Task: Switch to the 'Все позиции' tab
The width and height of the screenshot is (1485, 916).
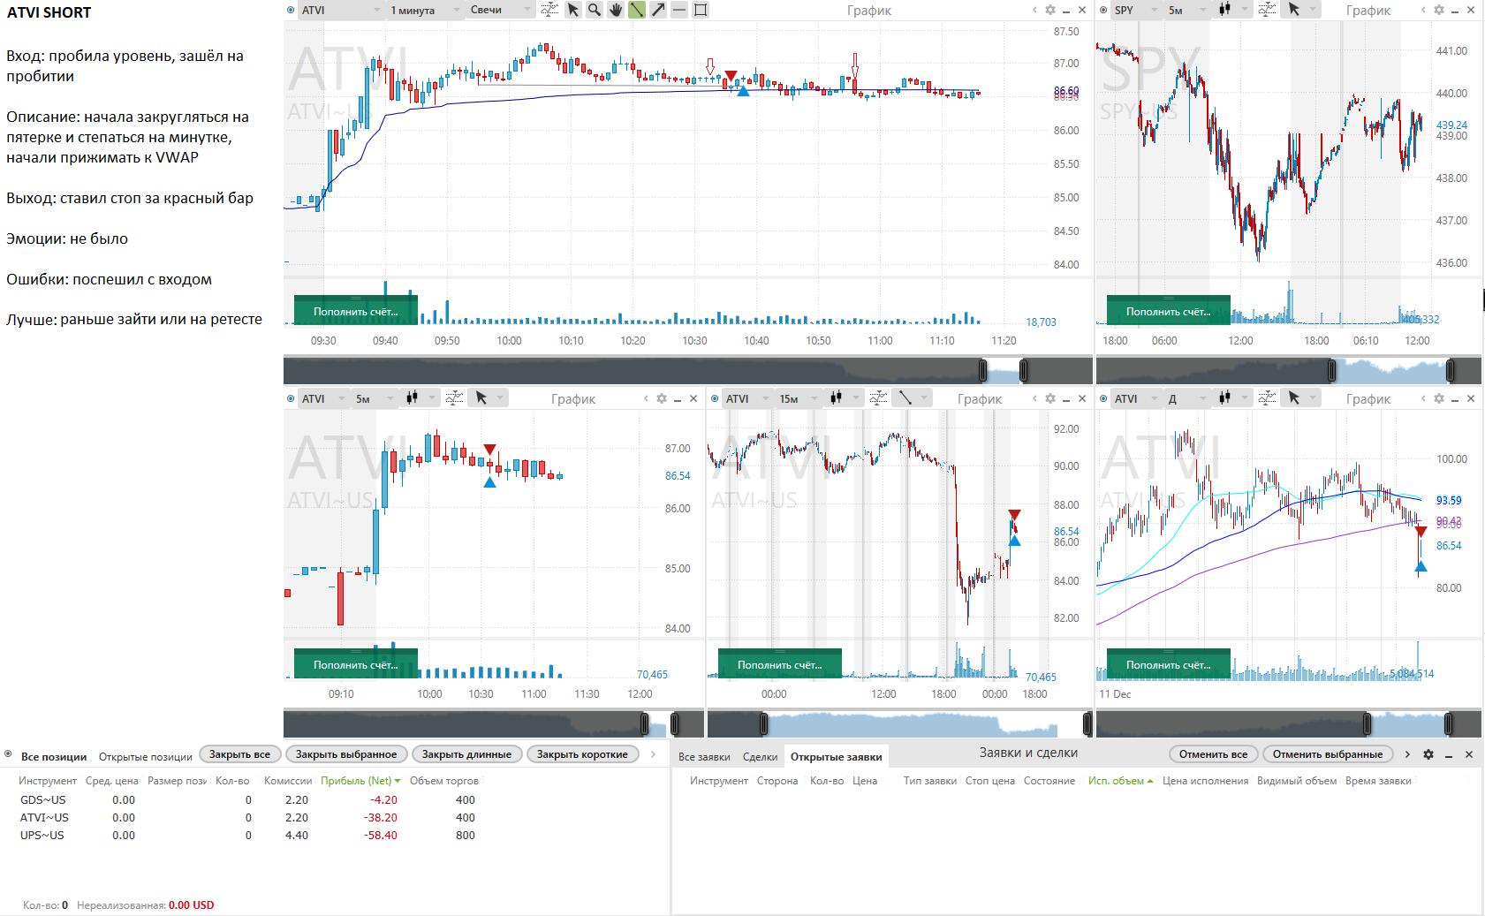Action: [54, 757]
